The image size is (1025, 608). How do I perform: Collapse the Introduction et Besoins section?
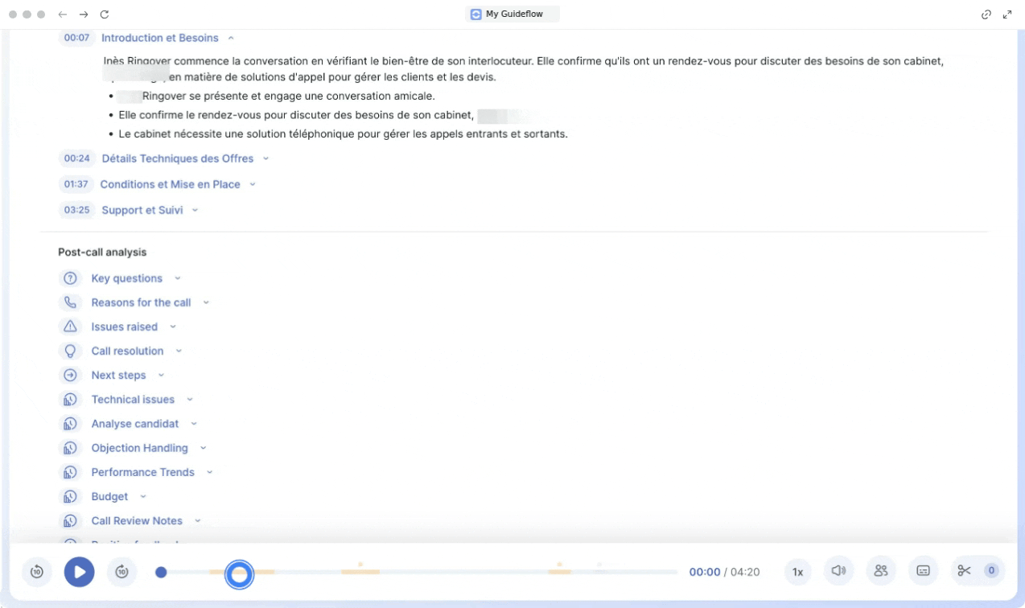(x=159, y=38)
